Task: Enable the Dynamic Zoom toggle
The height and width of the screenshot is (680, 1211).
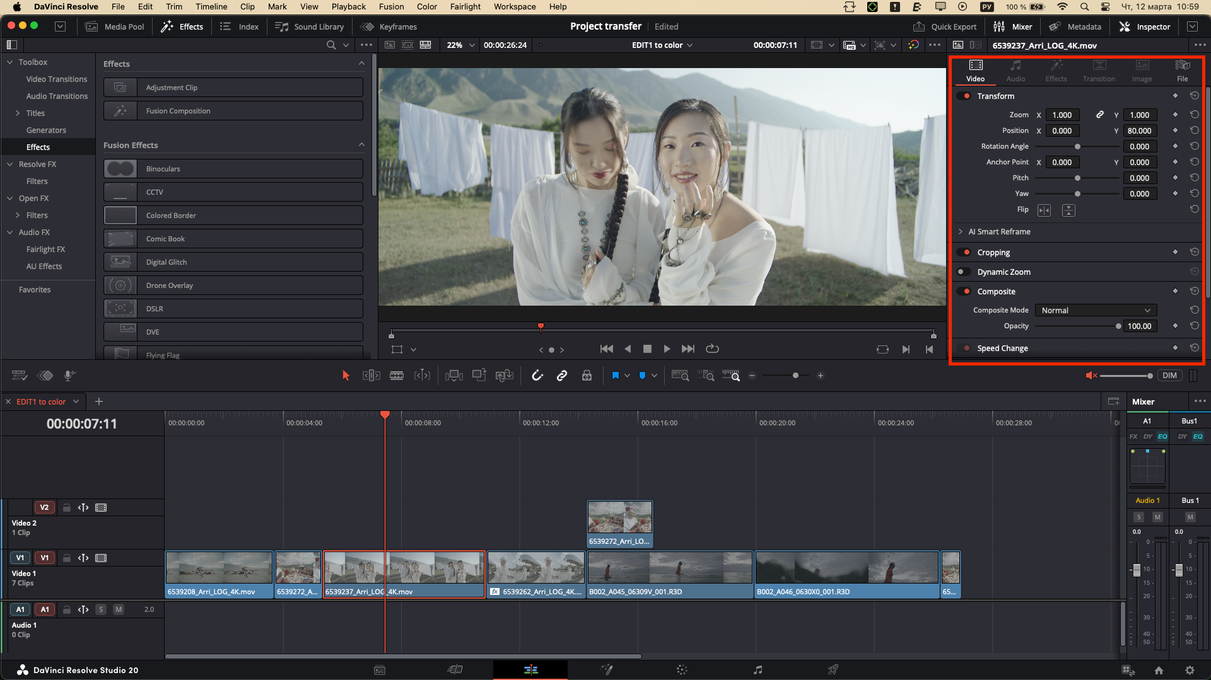Action: click(x=964, y=272)
